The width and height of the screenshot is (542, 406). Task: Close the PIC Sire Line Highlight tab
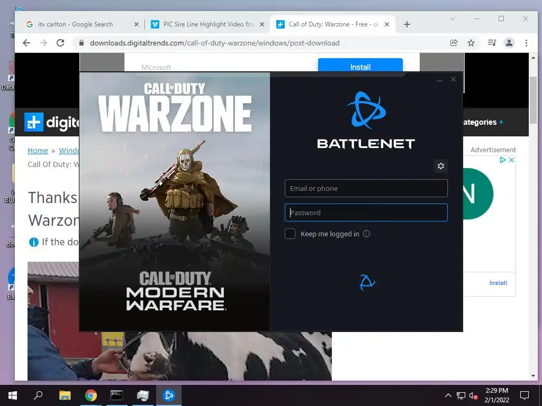(x=262, y=24)
